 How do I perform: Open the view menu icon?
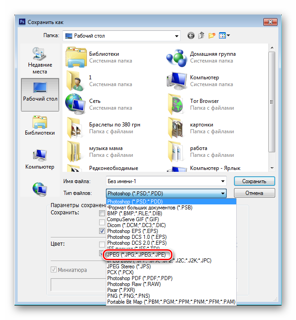[x=224, y=35]
